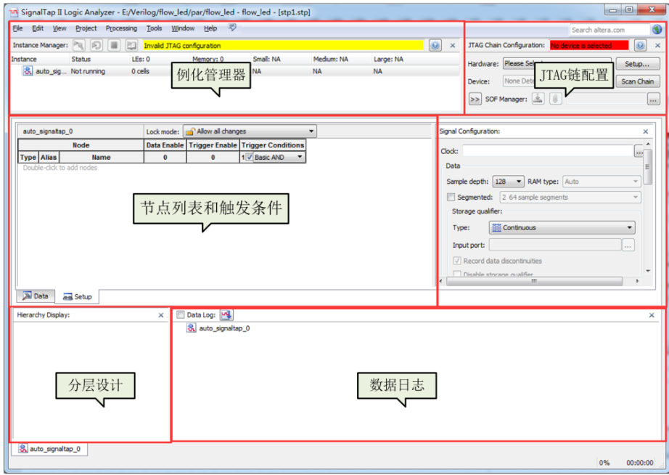Screen dimensions: 669x475
Task: Select the auto_signaltap_0 bottom tab
Action: (x=49, y=449)
